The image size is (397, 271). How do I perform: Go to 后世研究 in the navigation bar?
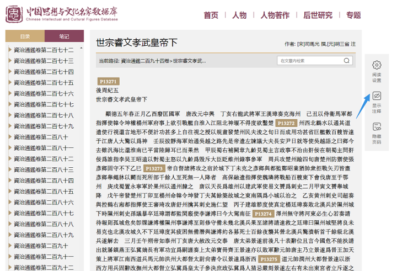(x=318, y=15)
